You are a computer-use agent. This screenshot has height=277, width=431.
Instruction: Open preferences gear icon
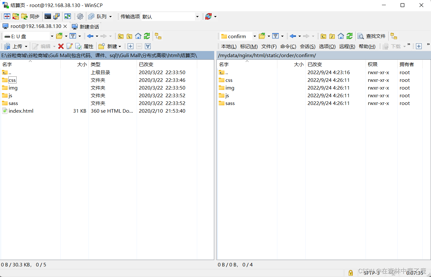(x=80, y=16)
